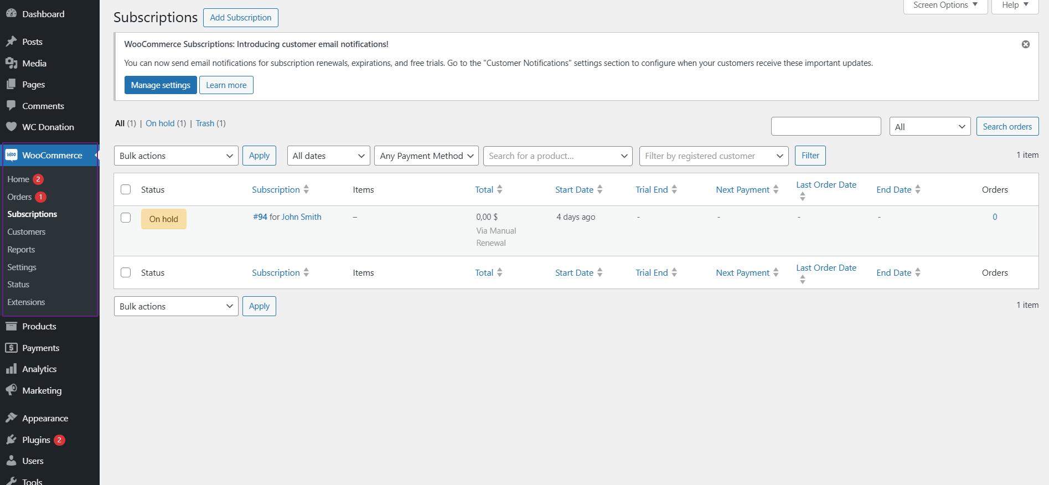Click the orders count 0 link
Screen dimensions: 1049x485
click(x=995, y=217)
